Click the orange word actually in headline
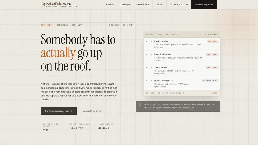Screen dimensions: 258x145 pos(58,53)
